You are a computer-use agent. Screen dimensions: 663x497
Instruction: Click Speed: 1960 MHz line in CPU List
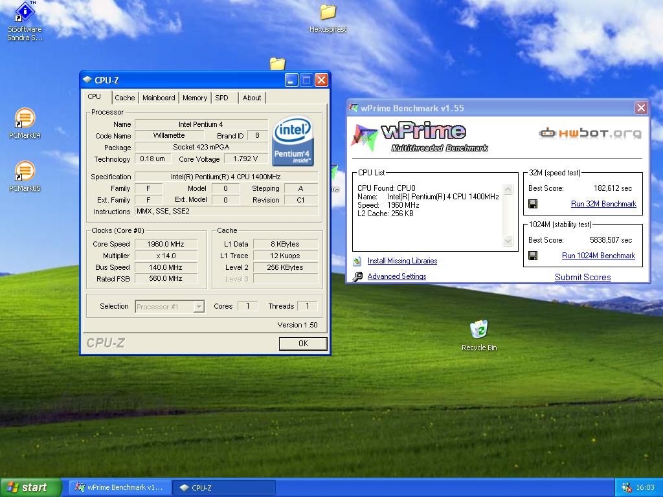[388, 205]
